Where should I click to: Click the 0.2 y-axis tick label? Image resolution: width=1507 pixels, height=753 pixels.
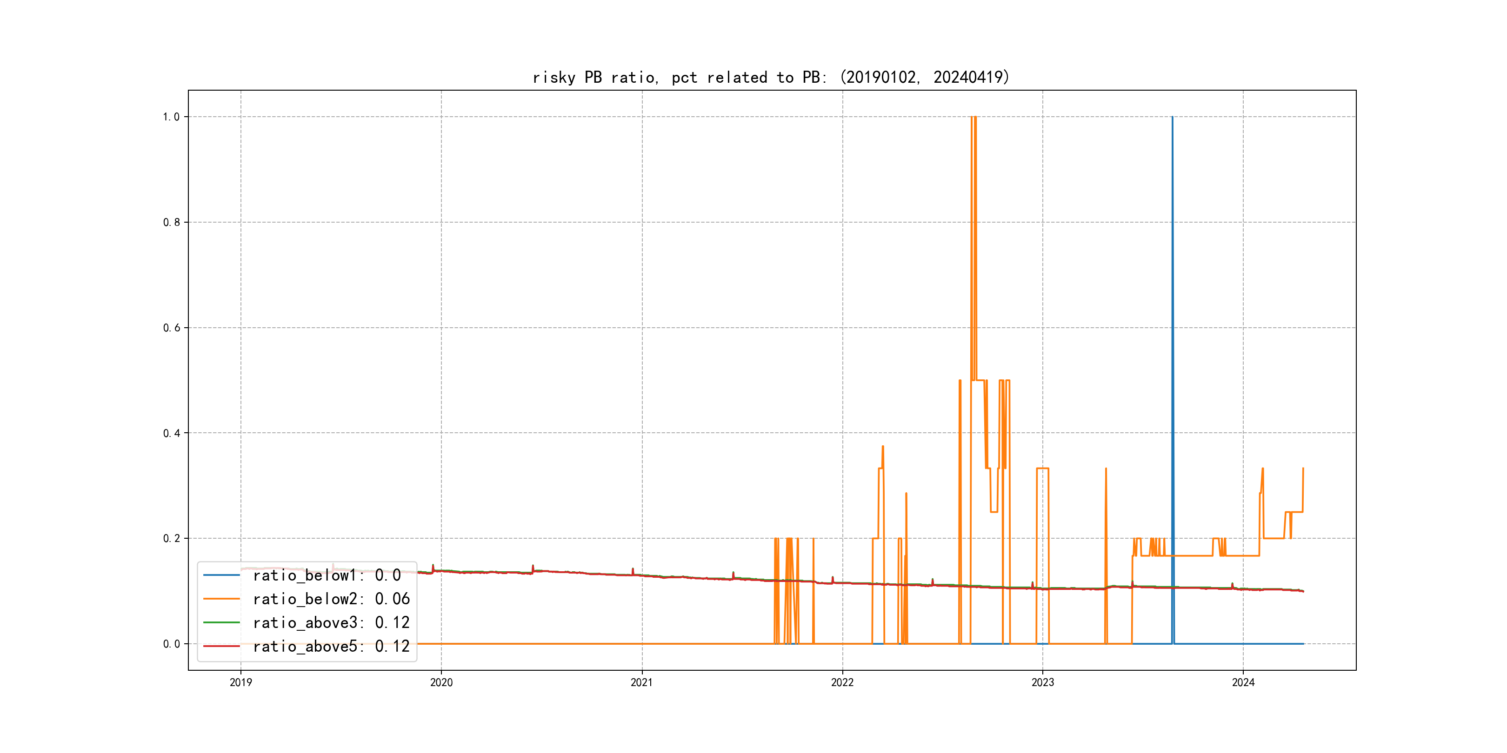tap(171, 538)
